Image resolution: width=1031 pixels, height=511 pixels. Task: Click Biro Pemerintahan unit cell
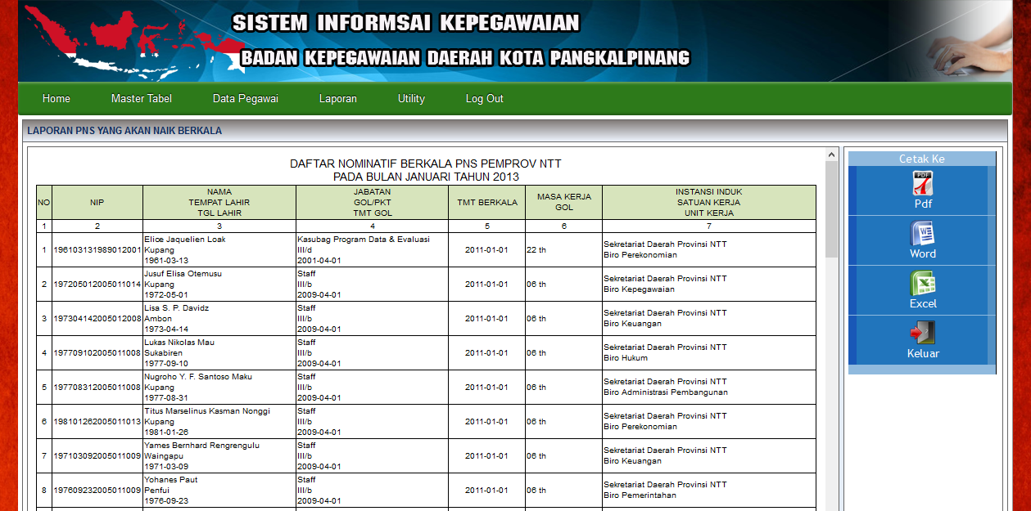click(640, 495)
